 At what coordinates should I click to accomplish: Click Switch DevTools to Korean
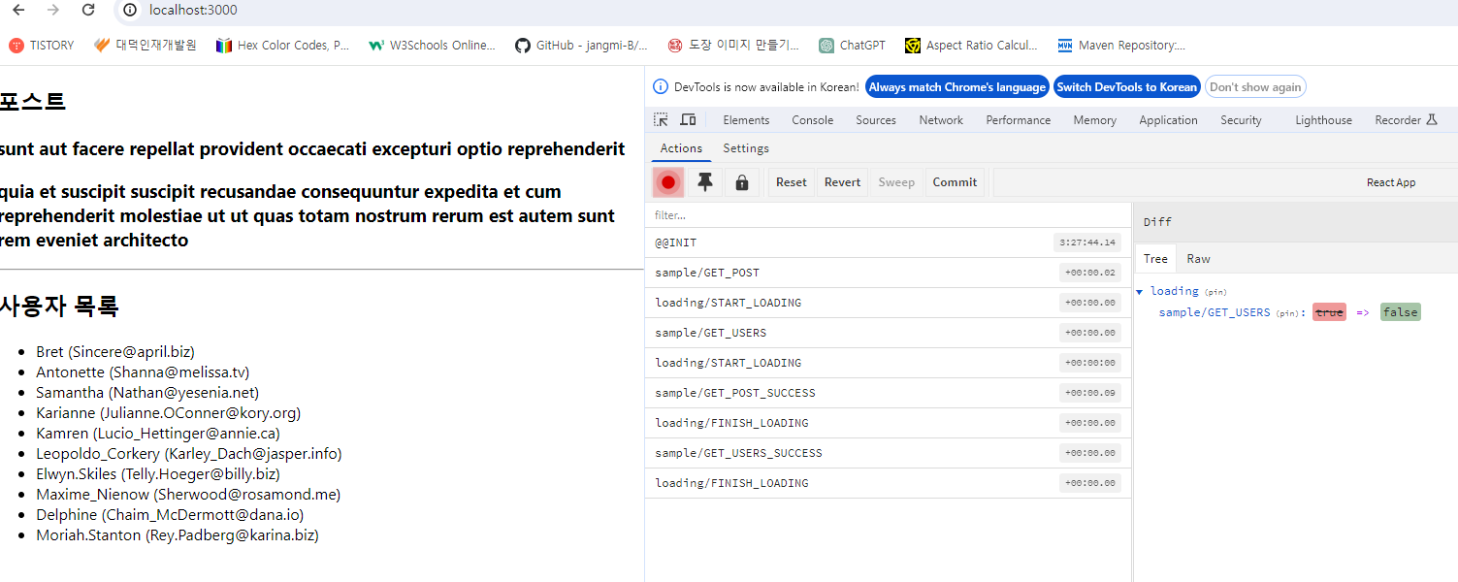pyautogui.click(x=1126, y=87)
